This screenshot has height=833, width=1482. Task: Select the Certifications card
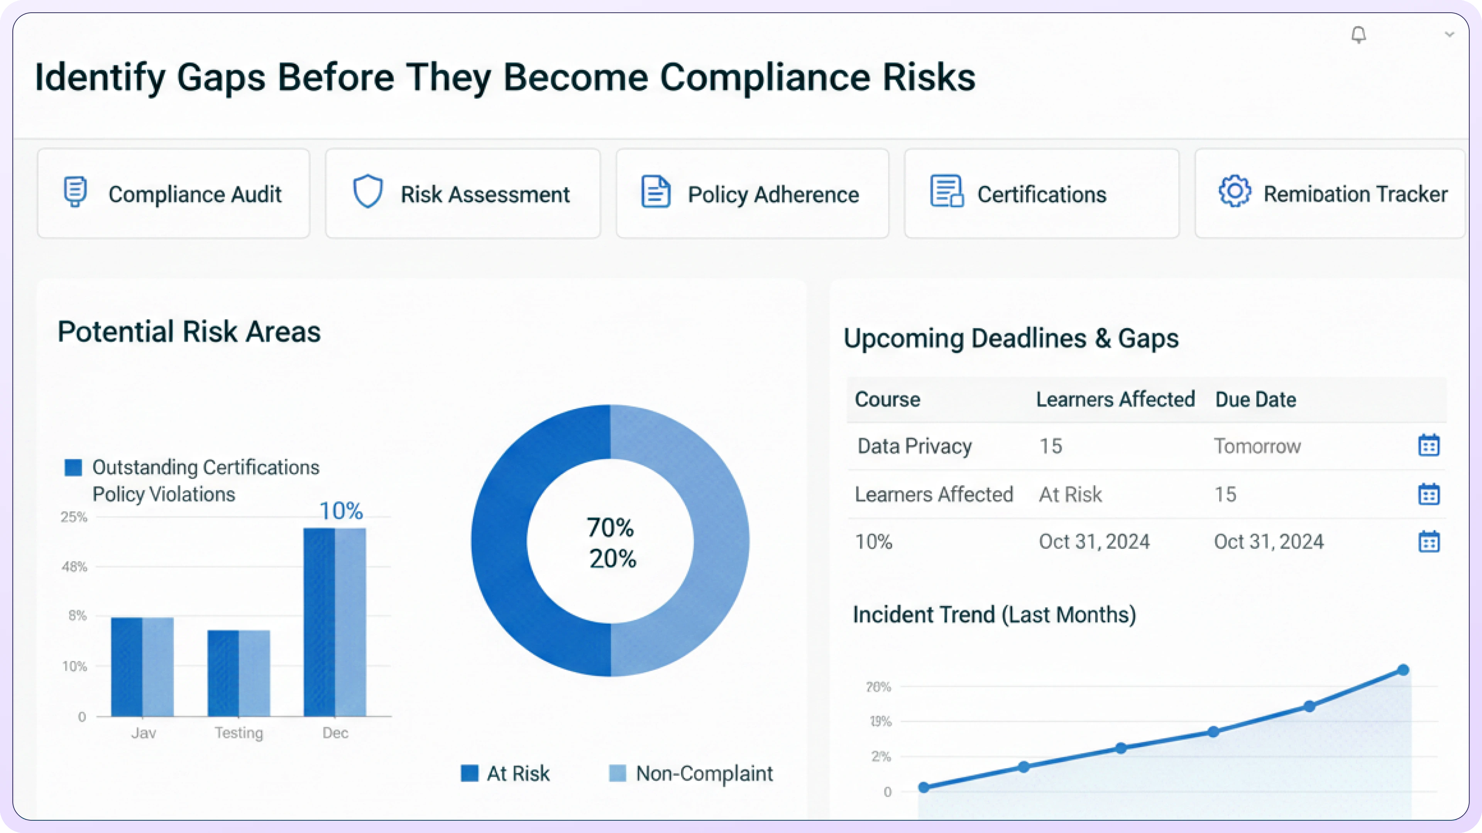point(1041,194)
